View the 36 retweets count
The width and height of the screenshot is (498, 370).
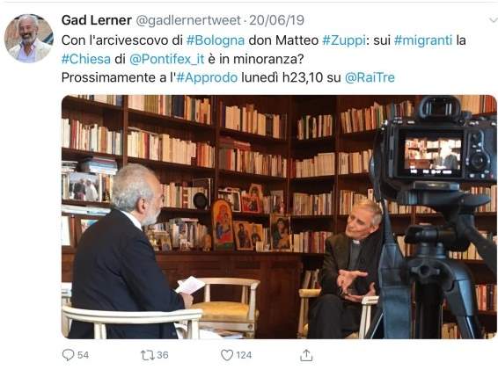pos(163,355)
